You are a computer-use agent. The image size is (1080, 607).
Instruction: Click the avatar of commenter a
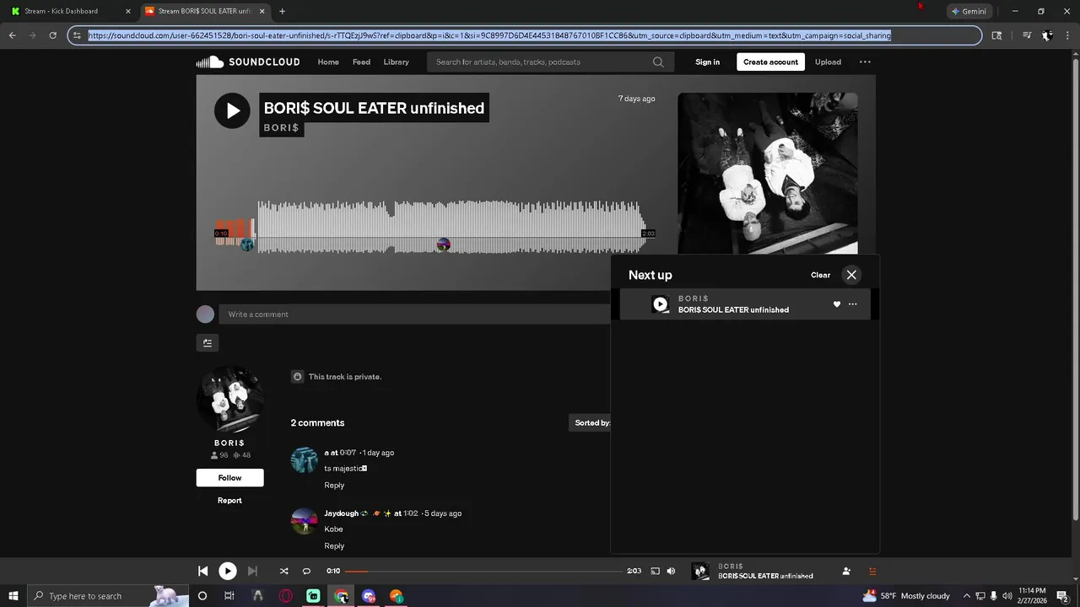[x=304, y=460]
